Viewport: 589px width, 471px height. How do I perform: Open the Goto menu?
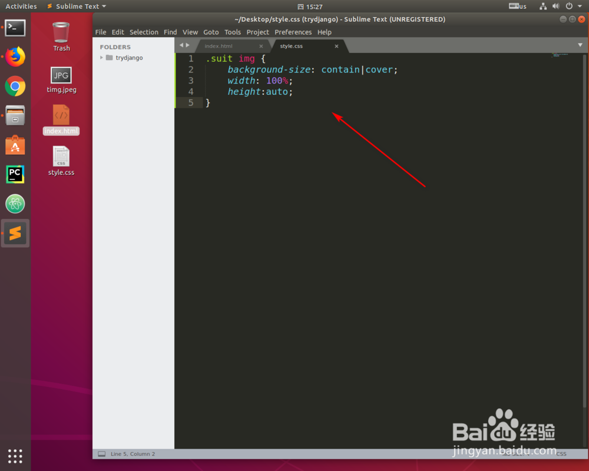(x=211, y=32)
